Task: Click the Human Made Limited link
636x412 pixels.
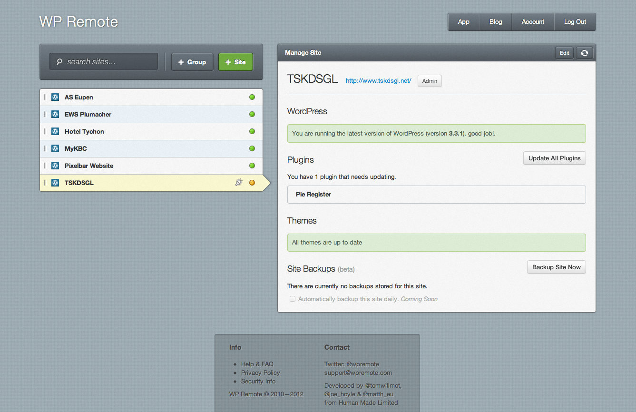Action: pos(368,402)
